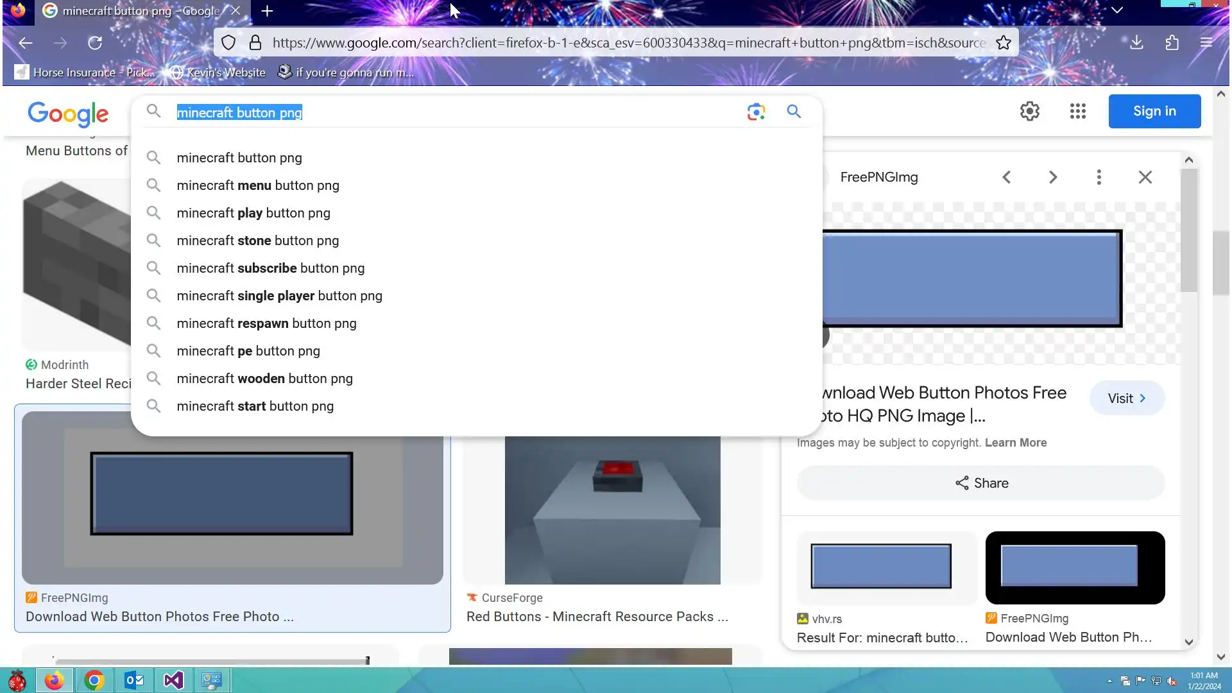Open the three-dot menu in image preview panel
Image resolution: width=1232 pixels, height=693 pixels.
1099,177
